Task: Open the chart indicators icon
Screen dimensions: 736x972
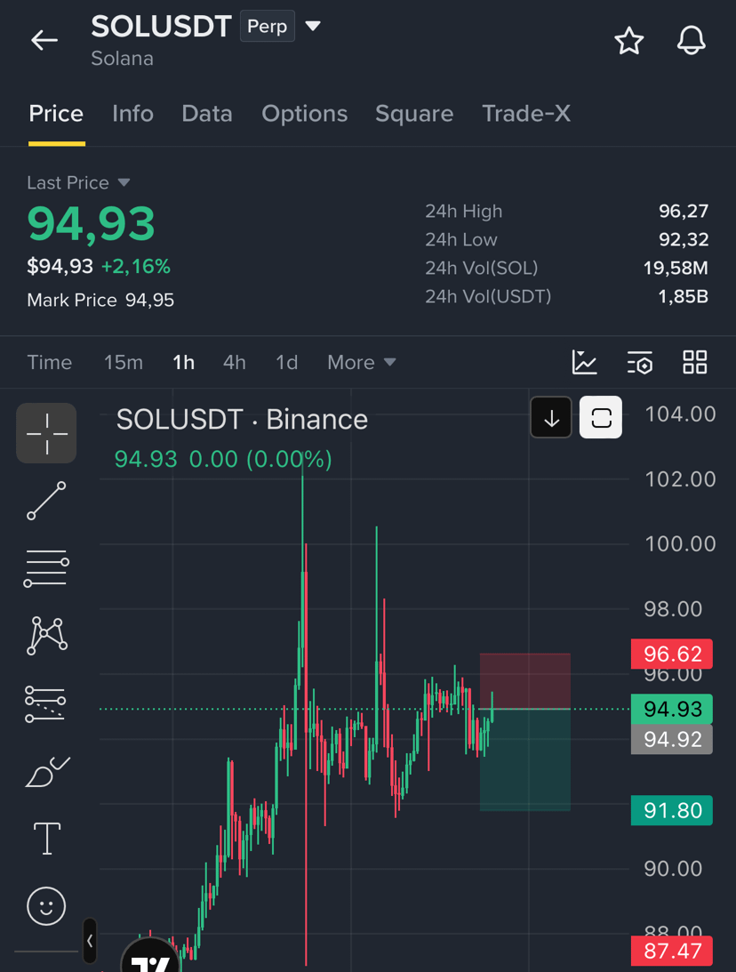Action: click(584, 363)
